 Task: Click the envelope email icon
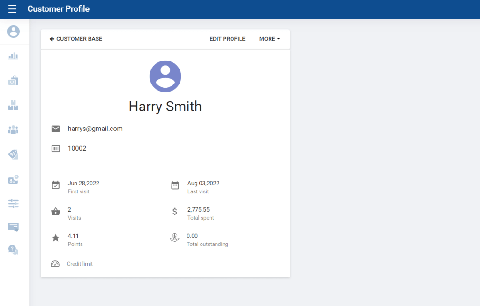pyautogui.click(x=56, y=129)
